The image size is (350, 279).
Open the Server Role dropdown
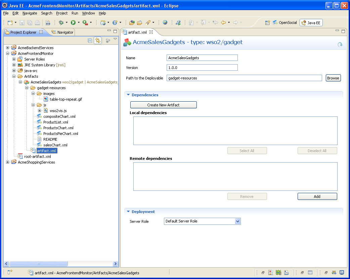click(238, 221)
